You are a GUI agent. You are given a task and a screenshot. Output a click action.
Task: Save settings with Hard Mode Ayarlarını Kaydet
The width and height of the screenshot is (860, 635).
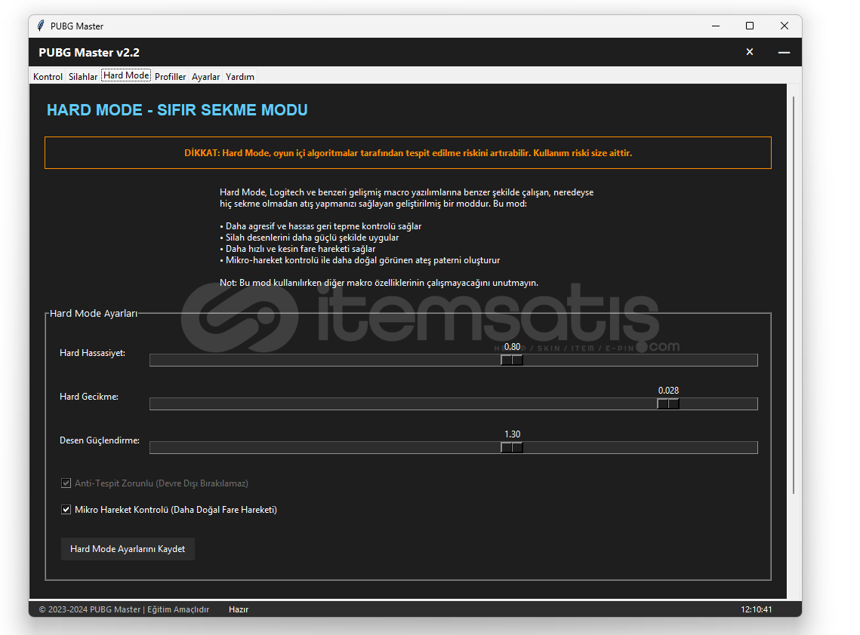coord(128,549)
